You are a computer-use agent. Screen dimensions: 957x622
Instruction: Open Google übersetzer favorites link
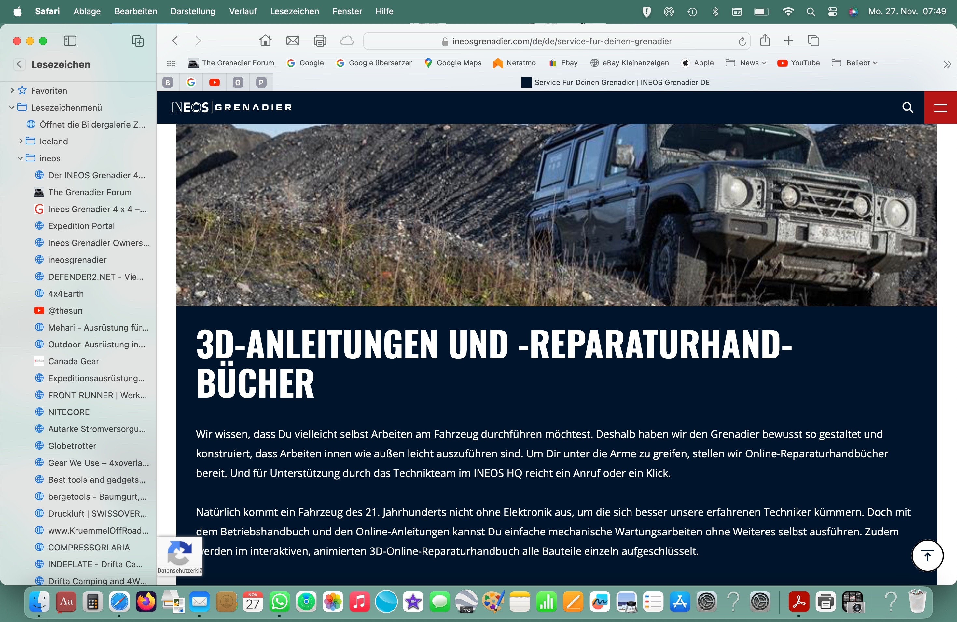[374, 63]
